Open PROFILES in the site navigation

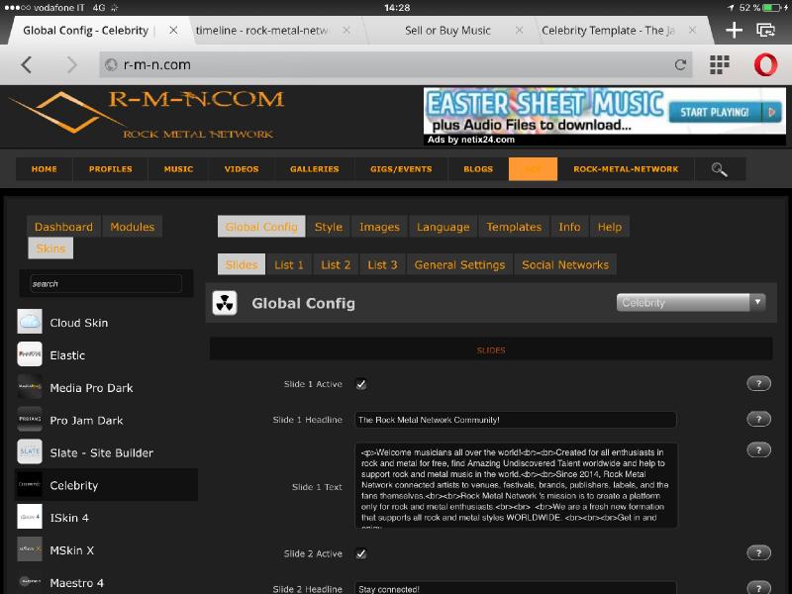click(x=111, y=169)
